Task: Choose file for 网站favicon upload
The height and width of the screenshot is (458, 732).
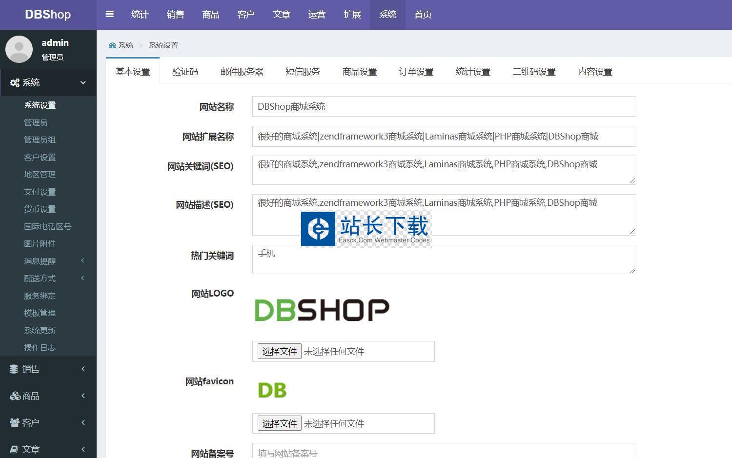Action: click(x=279, y=423)
